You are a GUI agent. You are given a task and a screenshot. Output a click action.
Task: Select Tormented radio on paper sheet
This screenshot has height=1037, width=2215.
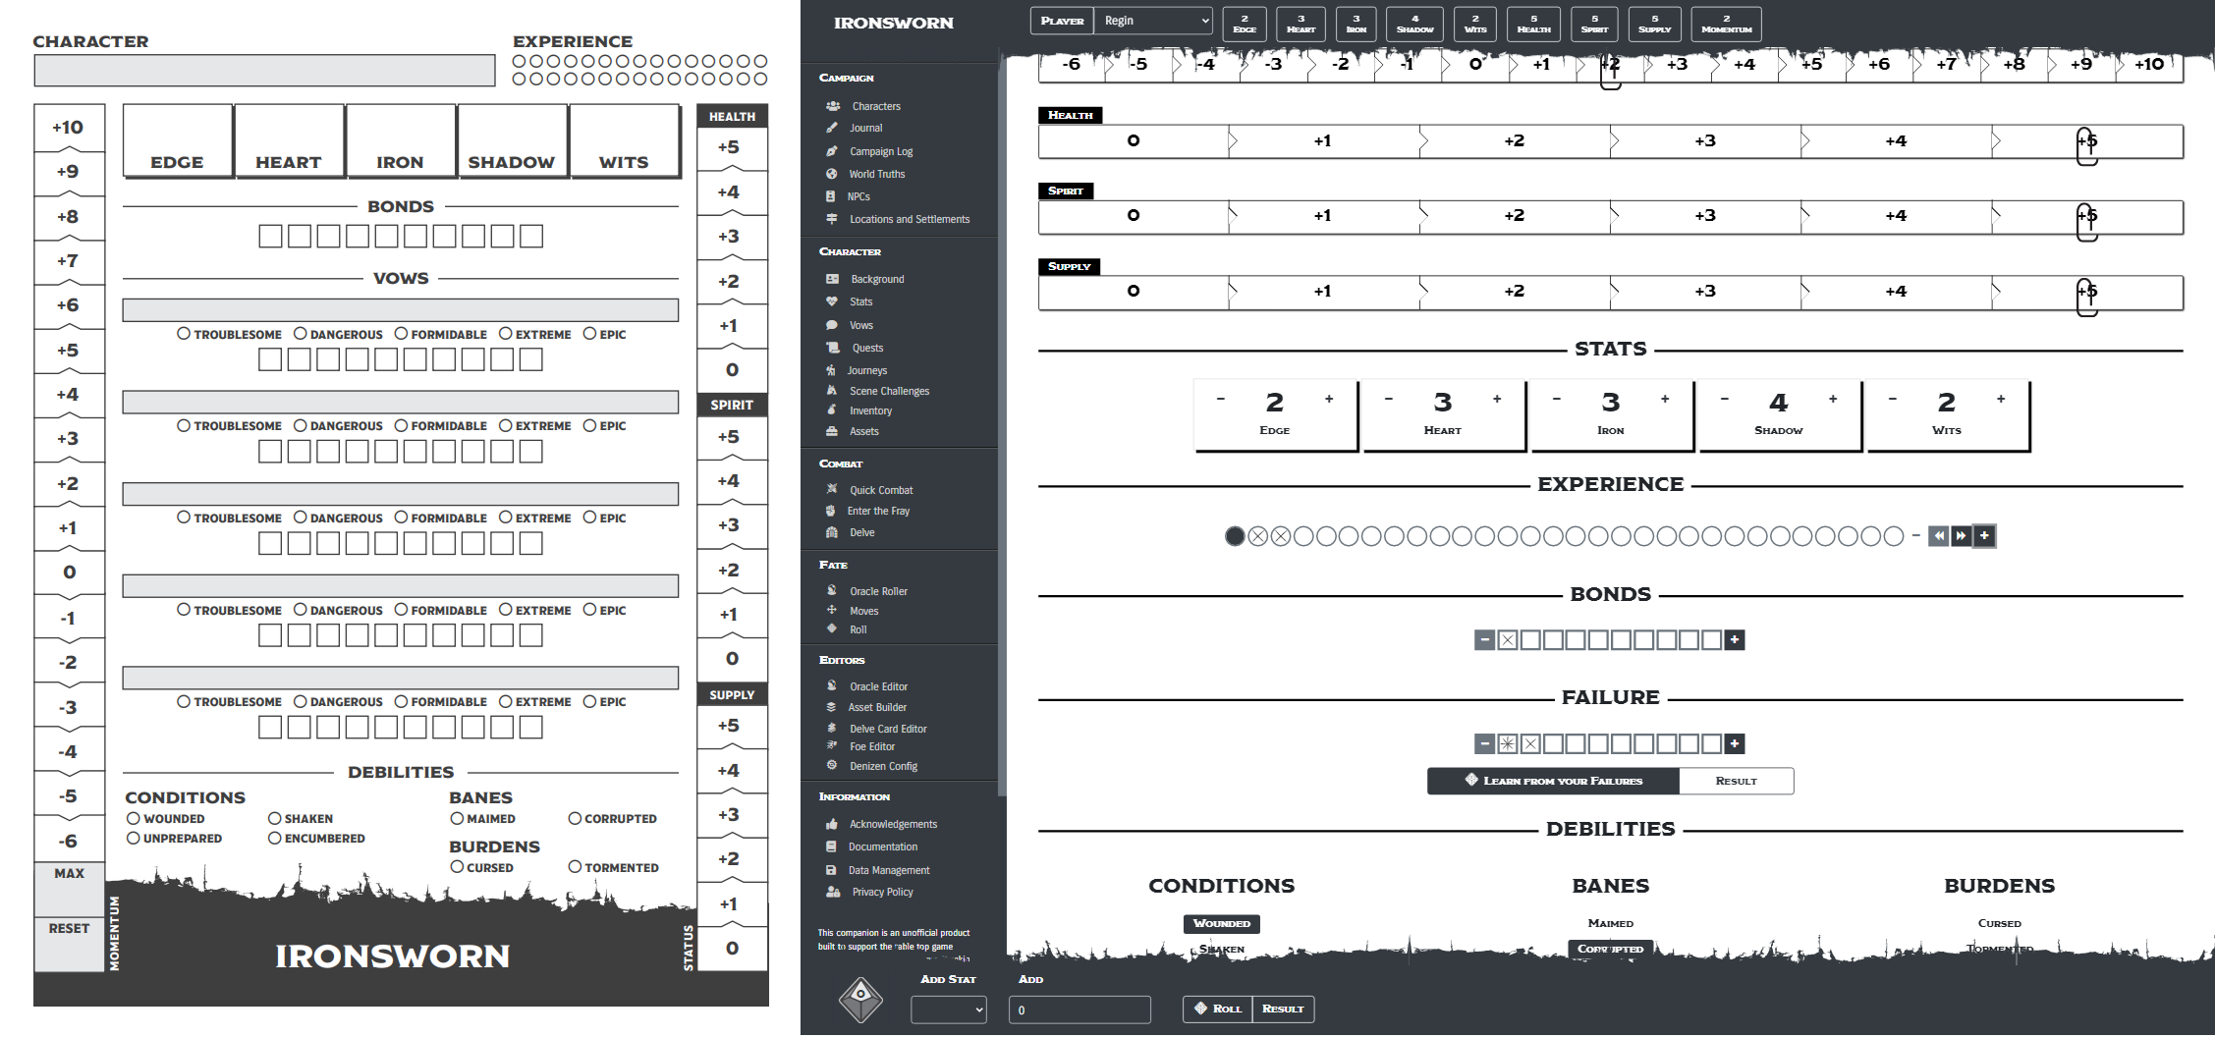pyautogui.click(x=575, y=867)
